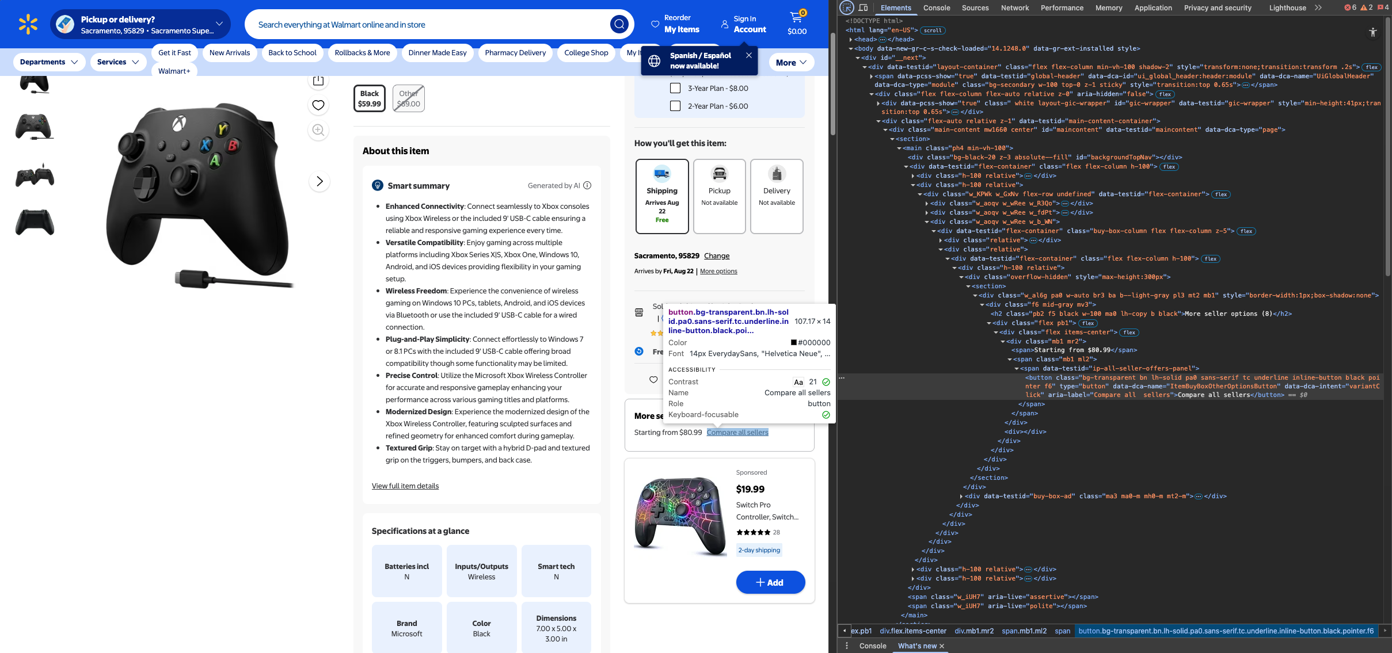
Task: Click the search magnifier button
Action: coord(619,24)
